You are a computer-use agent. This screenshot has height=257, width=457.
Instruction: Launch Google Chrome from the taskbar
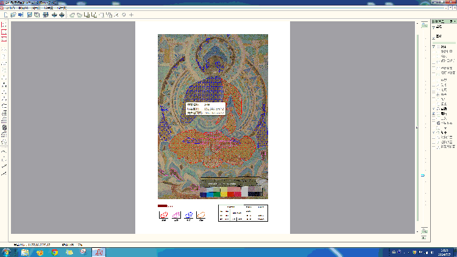[54, 252]
